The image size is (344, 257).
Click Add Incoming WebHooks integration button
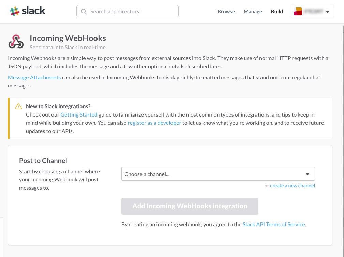click(x=190, y=206)
